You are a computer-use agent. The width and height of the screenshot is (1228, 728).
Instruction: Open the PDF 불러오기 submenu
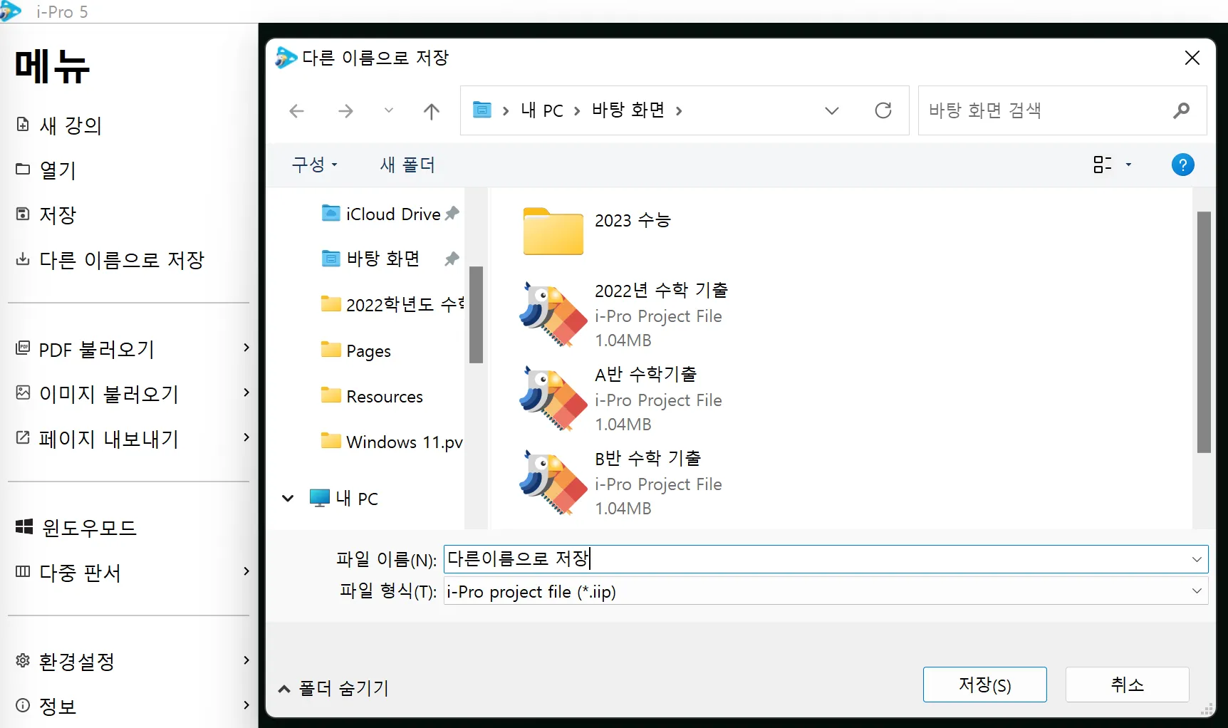pyautogui.click(x=132, y=349)
